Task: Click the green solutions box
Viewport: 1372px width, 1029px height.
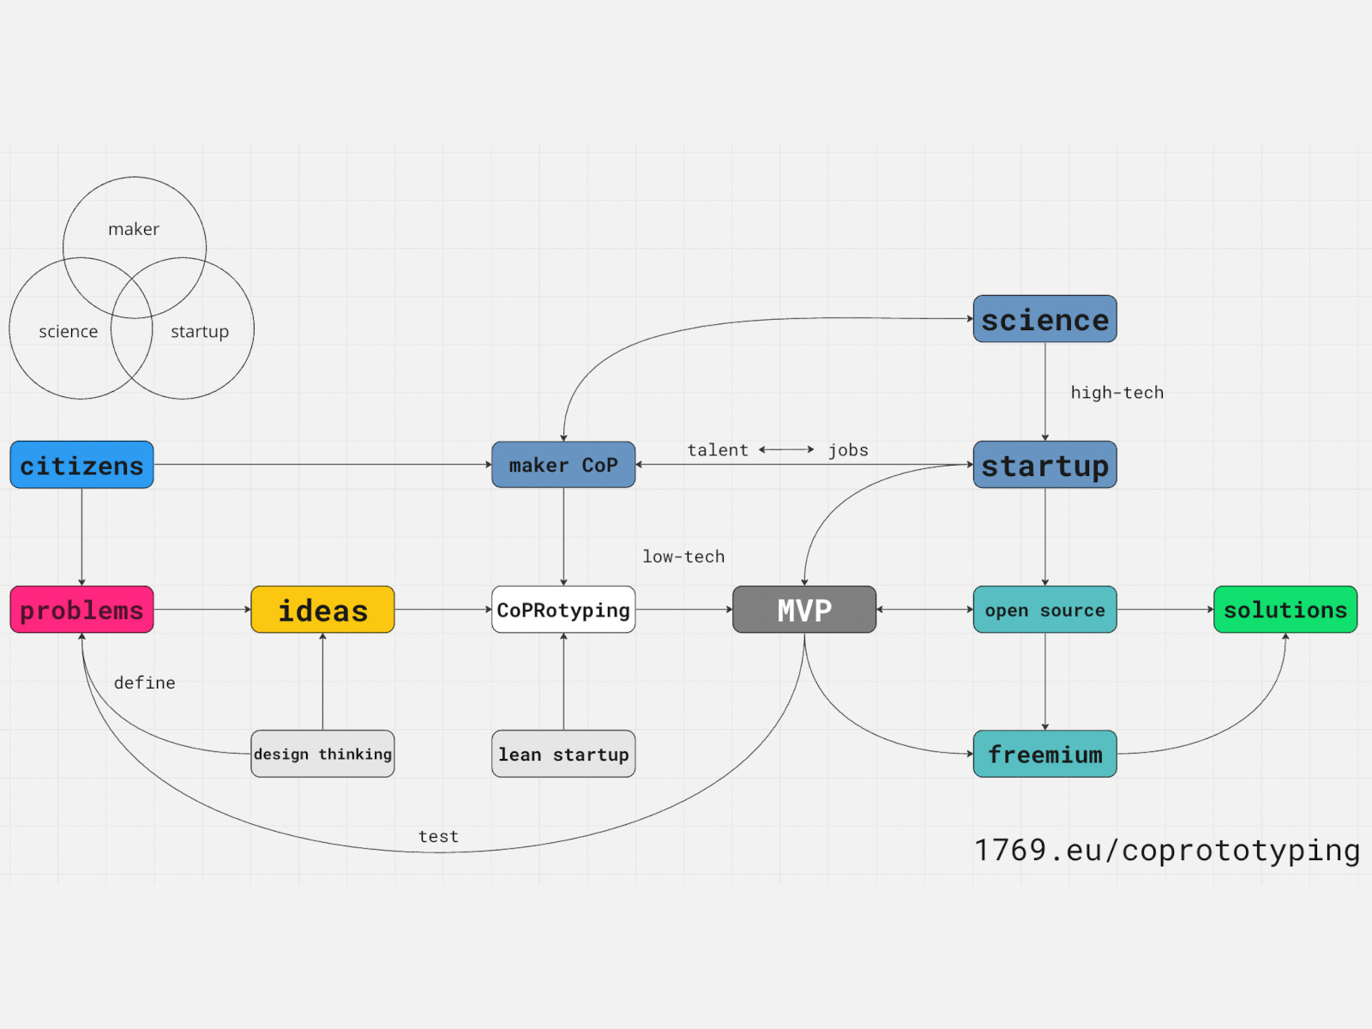Action: pos(1285,610)
